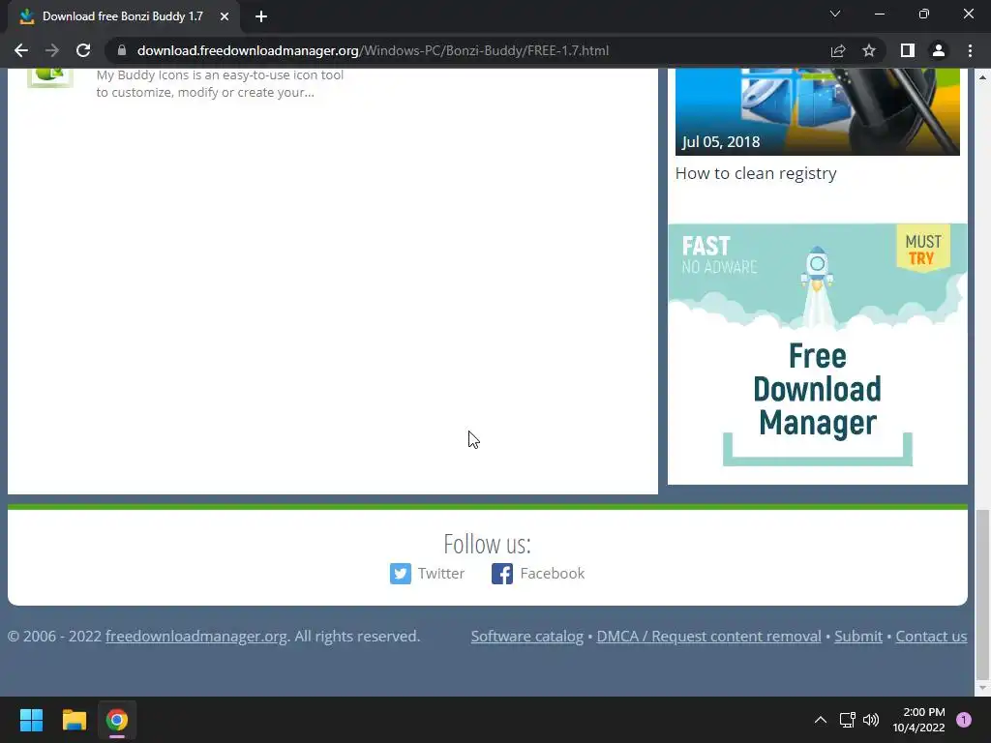Click the My Buddy Icons description text
The image size is (991, 743).
[220, 83]
